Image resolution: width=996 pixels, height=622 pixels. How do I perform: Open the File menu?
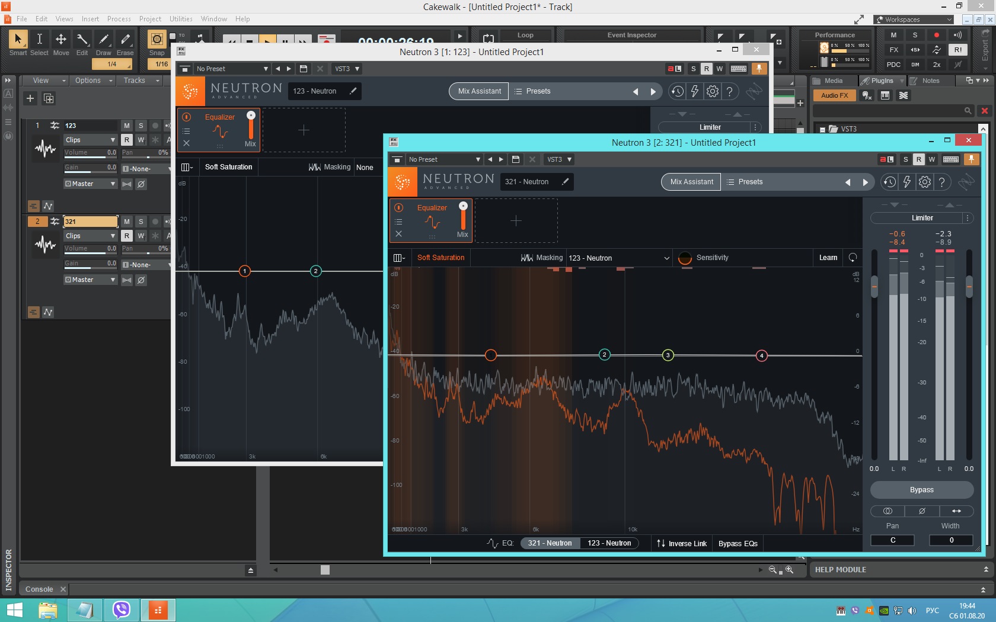22,19
